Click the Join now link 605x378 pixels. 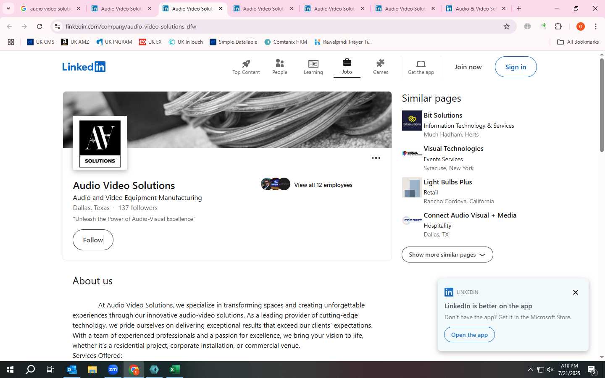click(x=468, y=67)
